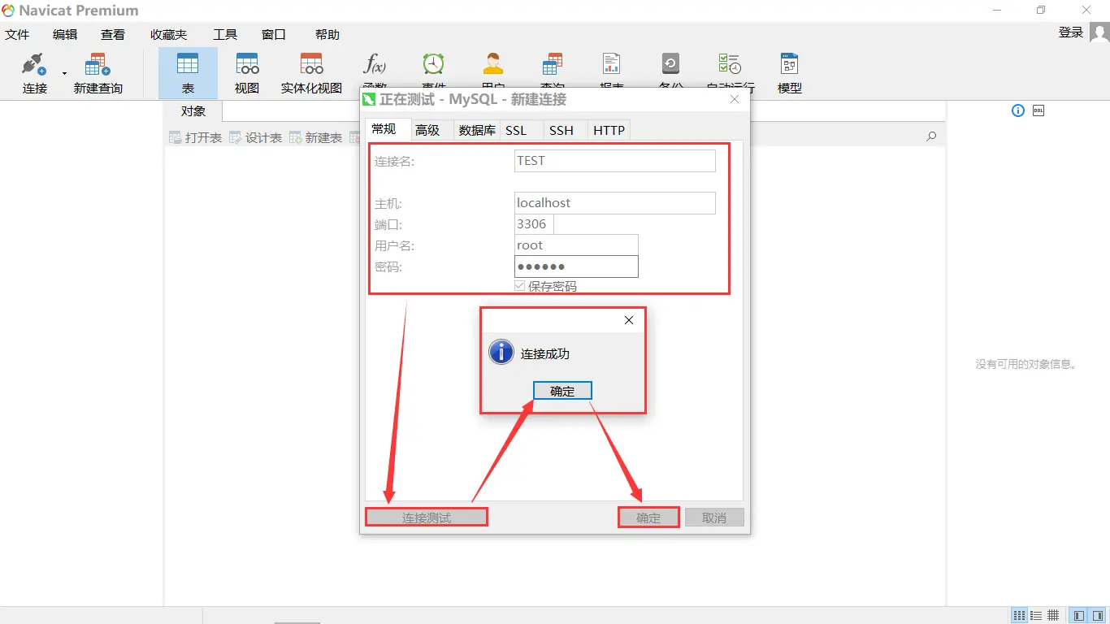
Task: Open the 窗口 menu
Action: click(274, 35)
